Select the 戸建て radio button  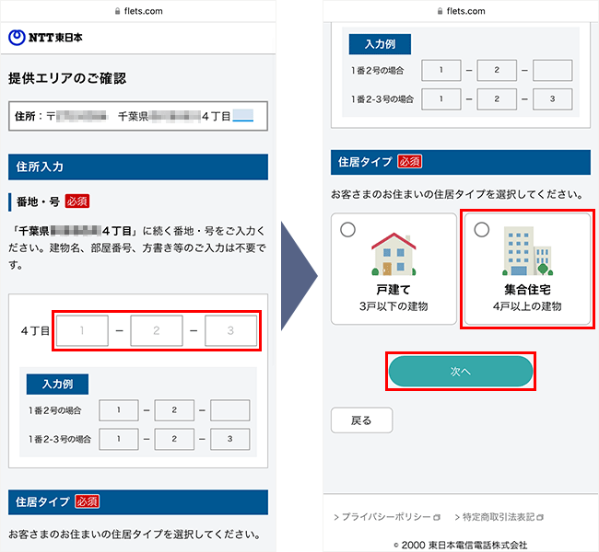[x=347, y=230]
